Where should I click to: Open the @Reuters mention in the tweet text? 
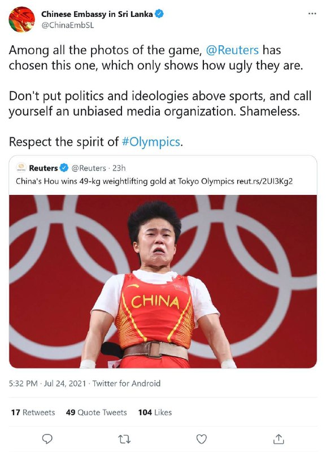tap(231, 50)
